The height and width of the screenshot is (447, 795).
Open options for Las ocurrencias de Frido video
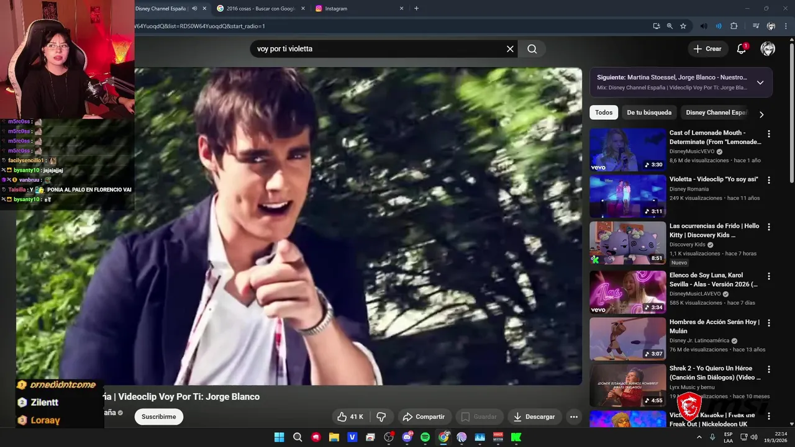769,227
